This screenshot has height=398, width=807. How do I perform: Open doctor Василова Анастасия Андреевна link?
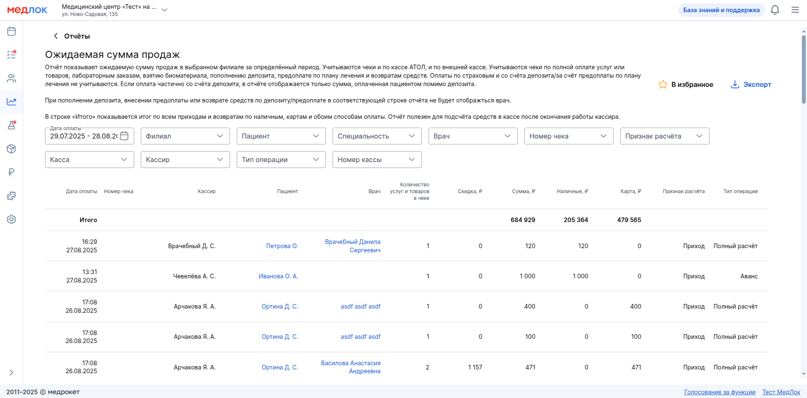pos(351,367)
